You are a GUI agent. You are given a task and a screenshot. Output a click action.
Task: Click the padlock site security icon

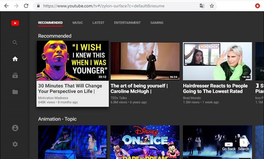click(x=38, y=6)
